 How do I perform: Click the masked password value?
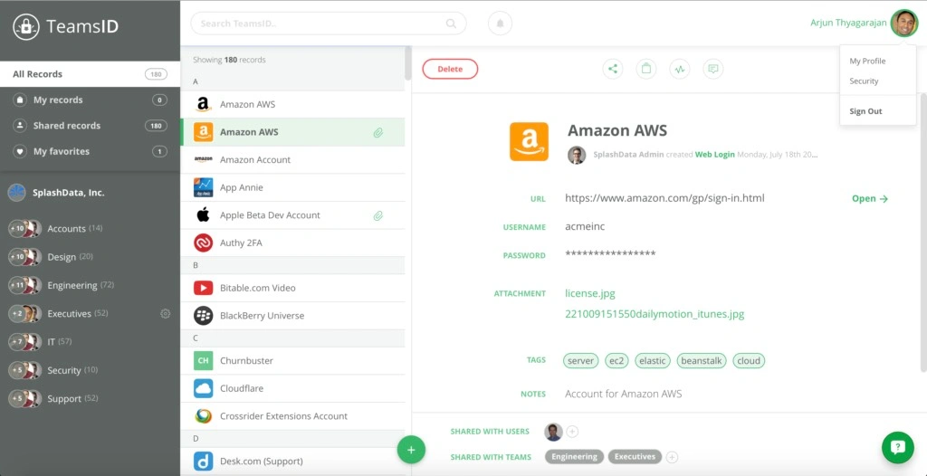coord(610,254)
